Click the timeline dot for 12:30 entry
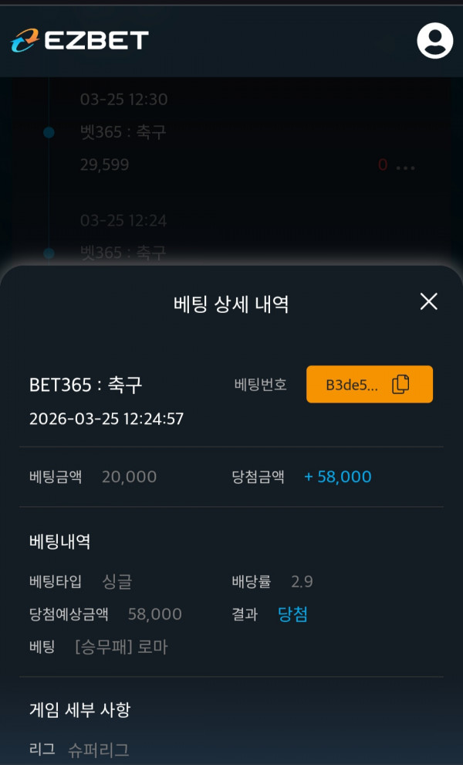 [x=49, y=133]
